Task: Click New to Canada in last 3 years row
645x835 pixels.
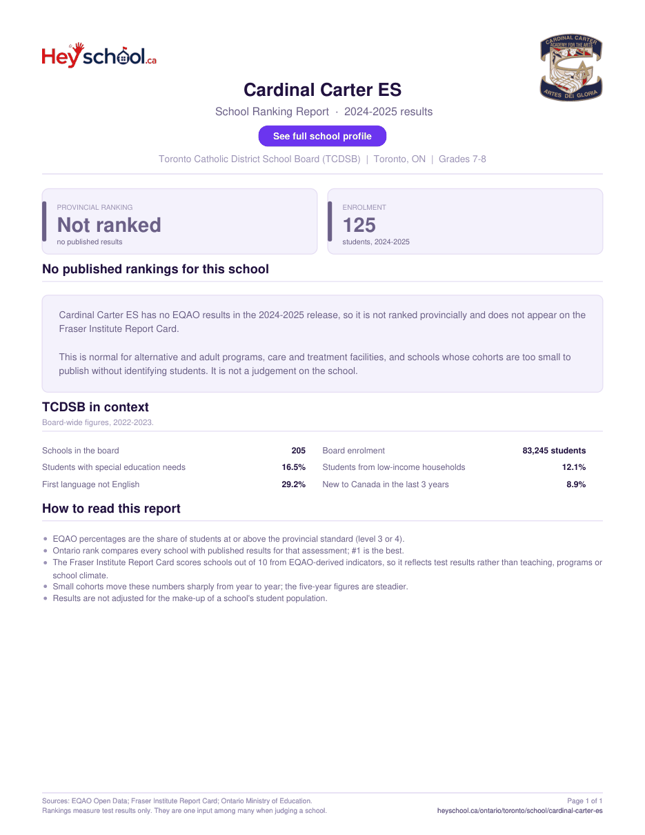Action: (454, 484)
